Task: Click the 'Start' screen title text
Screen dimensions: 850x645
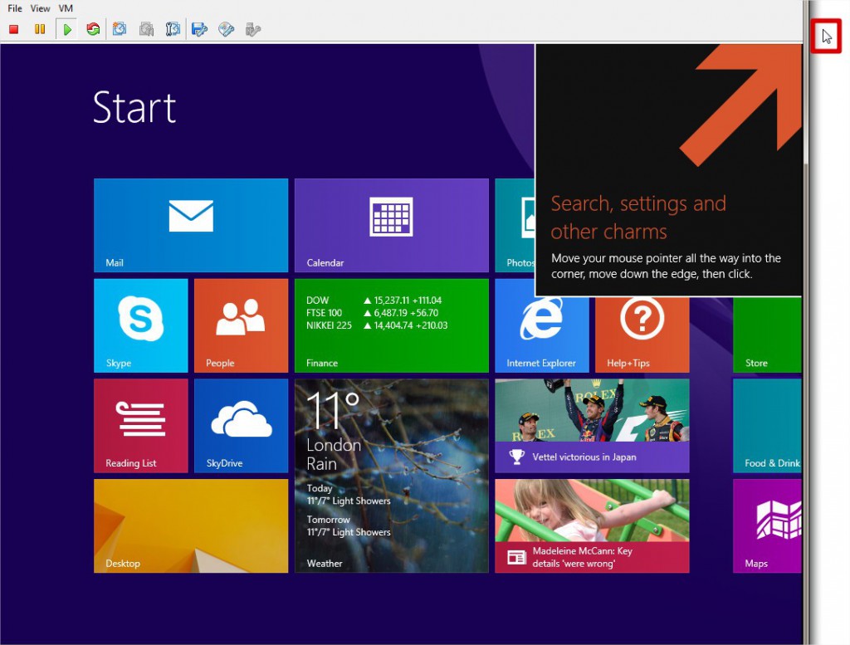Action: [x=134, y=107]
